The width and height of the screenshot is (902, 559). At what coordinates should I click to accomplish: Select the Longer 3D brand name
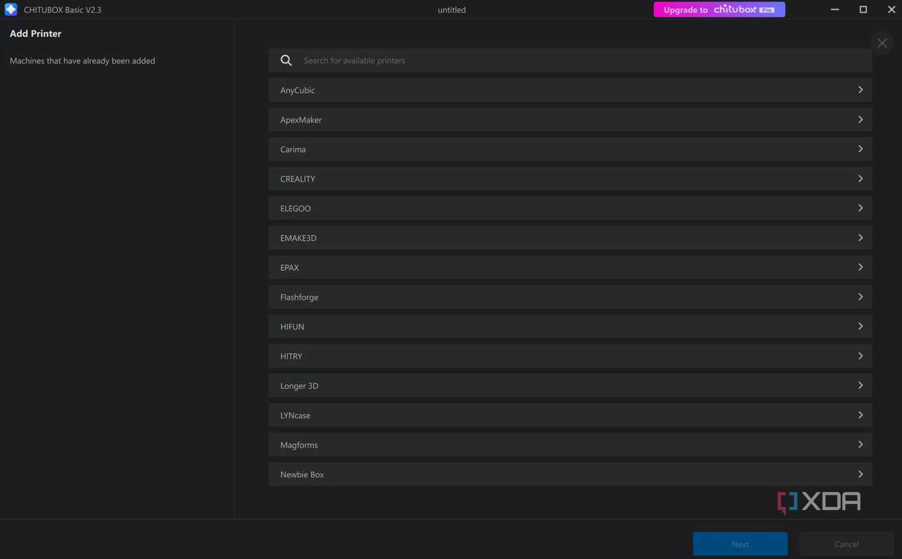299,385
